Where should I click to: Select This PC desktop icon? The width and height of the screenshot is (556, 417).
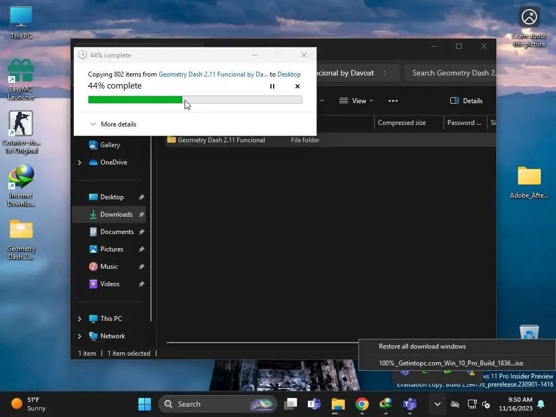[21, 22]
